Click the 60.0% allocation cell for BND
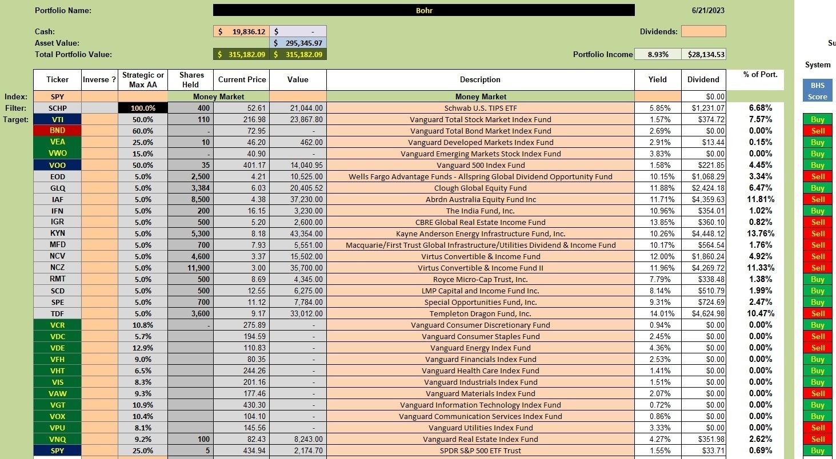 point(143,131)
